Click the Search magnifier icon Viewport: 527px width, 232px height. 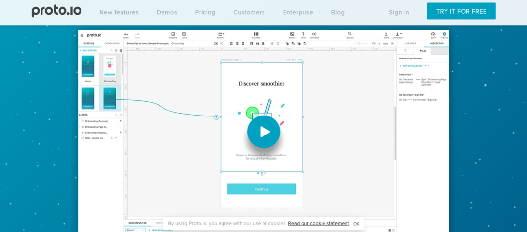[x=350, y=34]
